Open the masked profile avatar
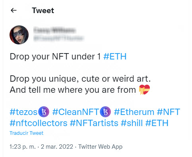192x157 pixels. tap(19, 35)
